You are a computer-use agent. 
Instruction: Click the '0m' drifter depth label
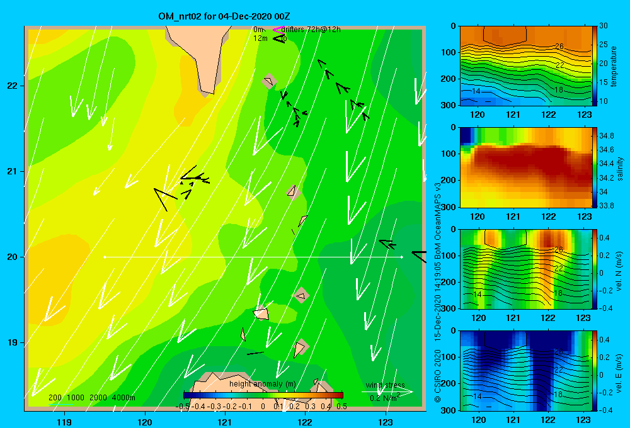[x=258, y=30]
